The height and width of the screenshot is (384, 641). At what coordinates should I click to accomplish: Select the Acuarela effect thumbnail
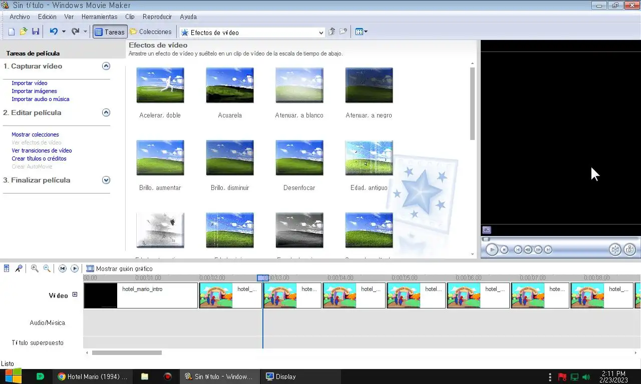[230, 85]
